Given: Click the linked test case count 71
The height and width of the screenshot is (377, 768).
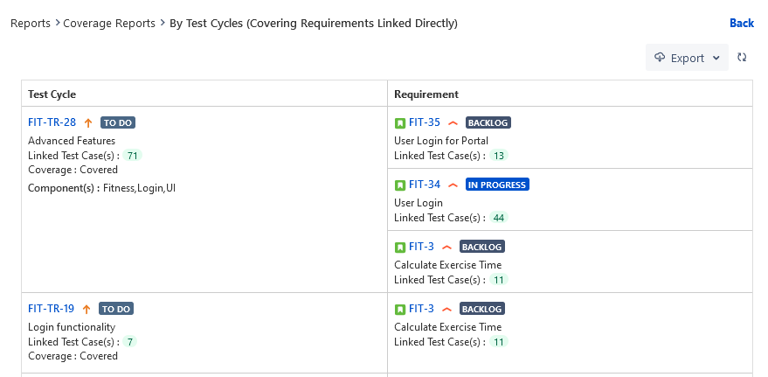Looking at the screenshot, I should (133, 156).
